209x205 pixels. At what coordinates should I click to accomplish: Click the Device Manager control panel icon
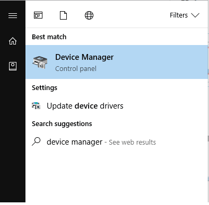(x=40, y=63)
